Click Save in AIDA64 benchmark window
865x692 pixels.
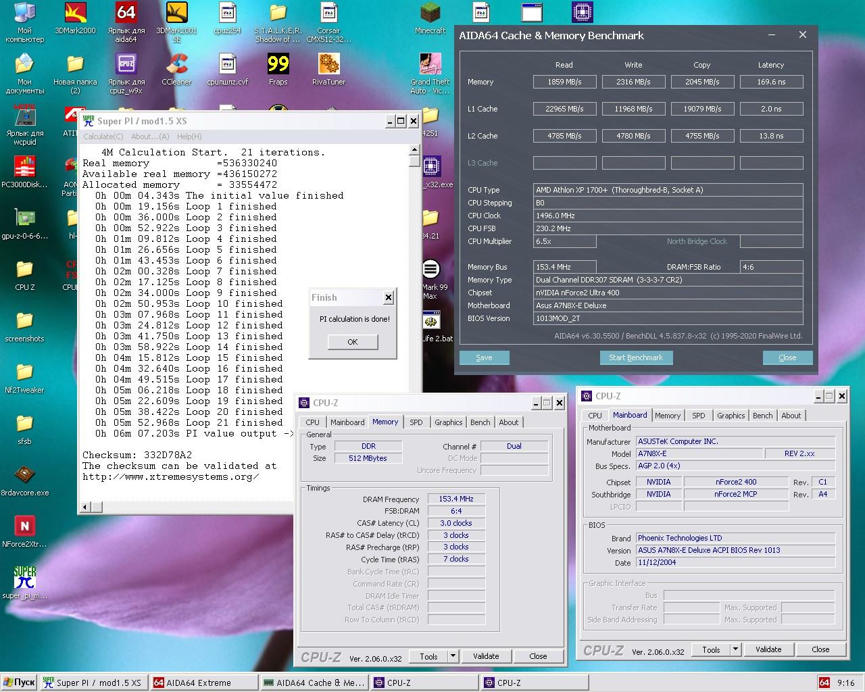pos(484,357)
